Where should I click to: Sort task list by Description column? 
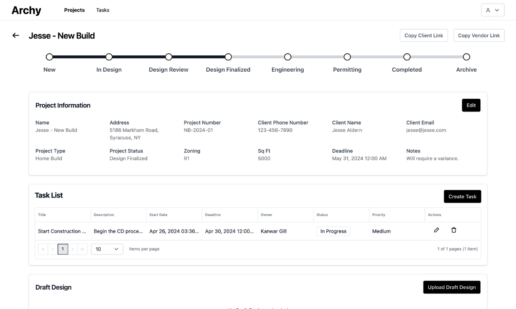[x=119, y=215]
